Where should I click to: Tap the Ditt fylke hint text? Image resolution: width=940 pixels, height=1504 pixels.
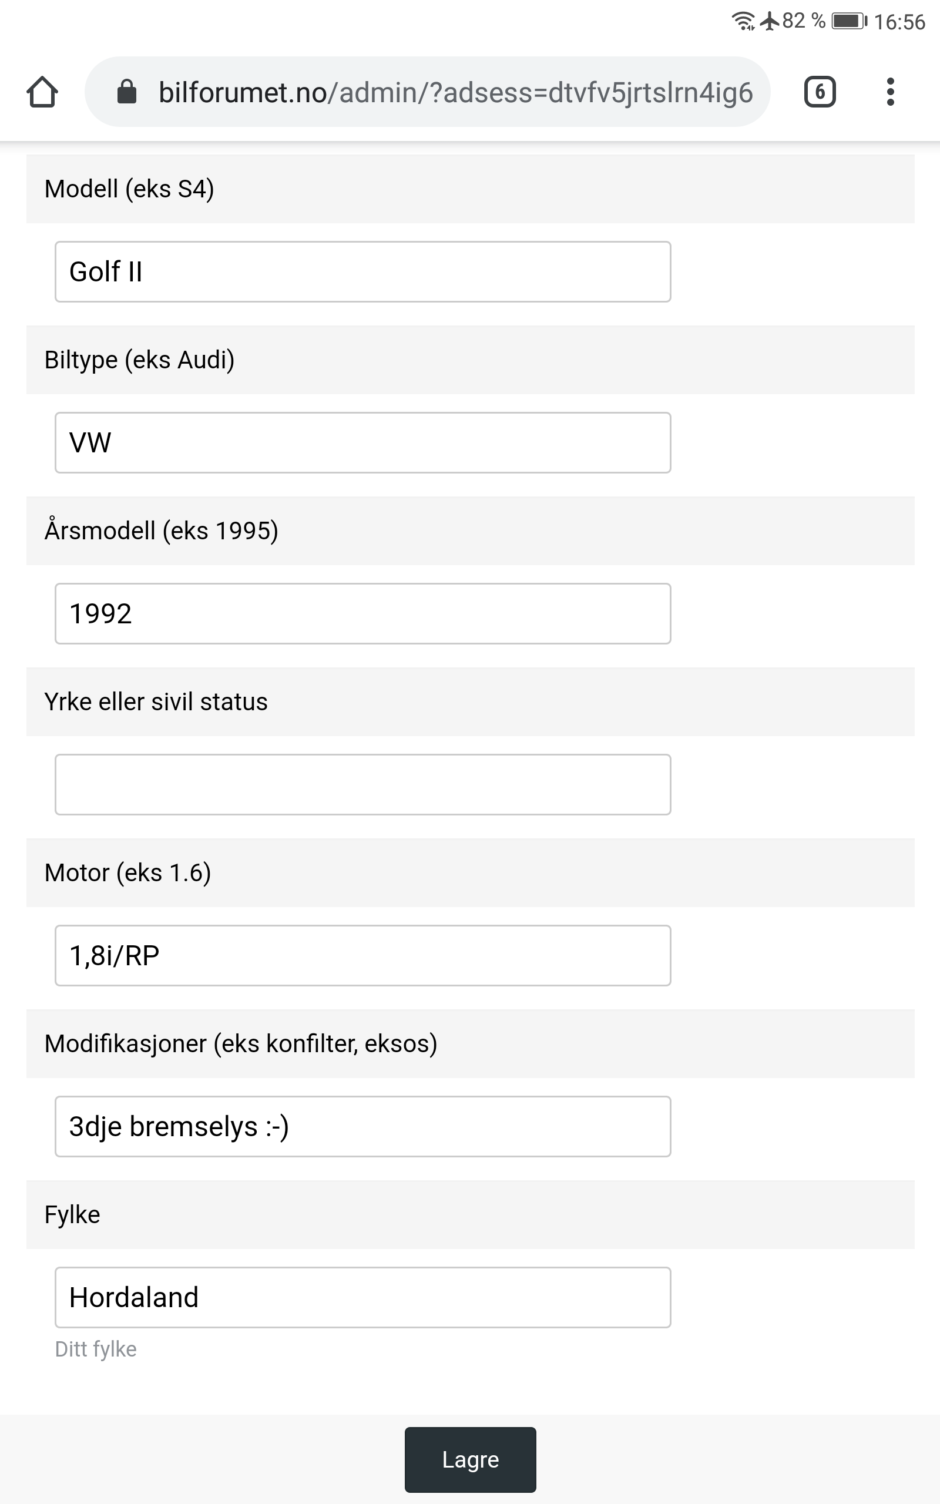[x=96, y=1349]
